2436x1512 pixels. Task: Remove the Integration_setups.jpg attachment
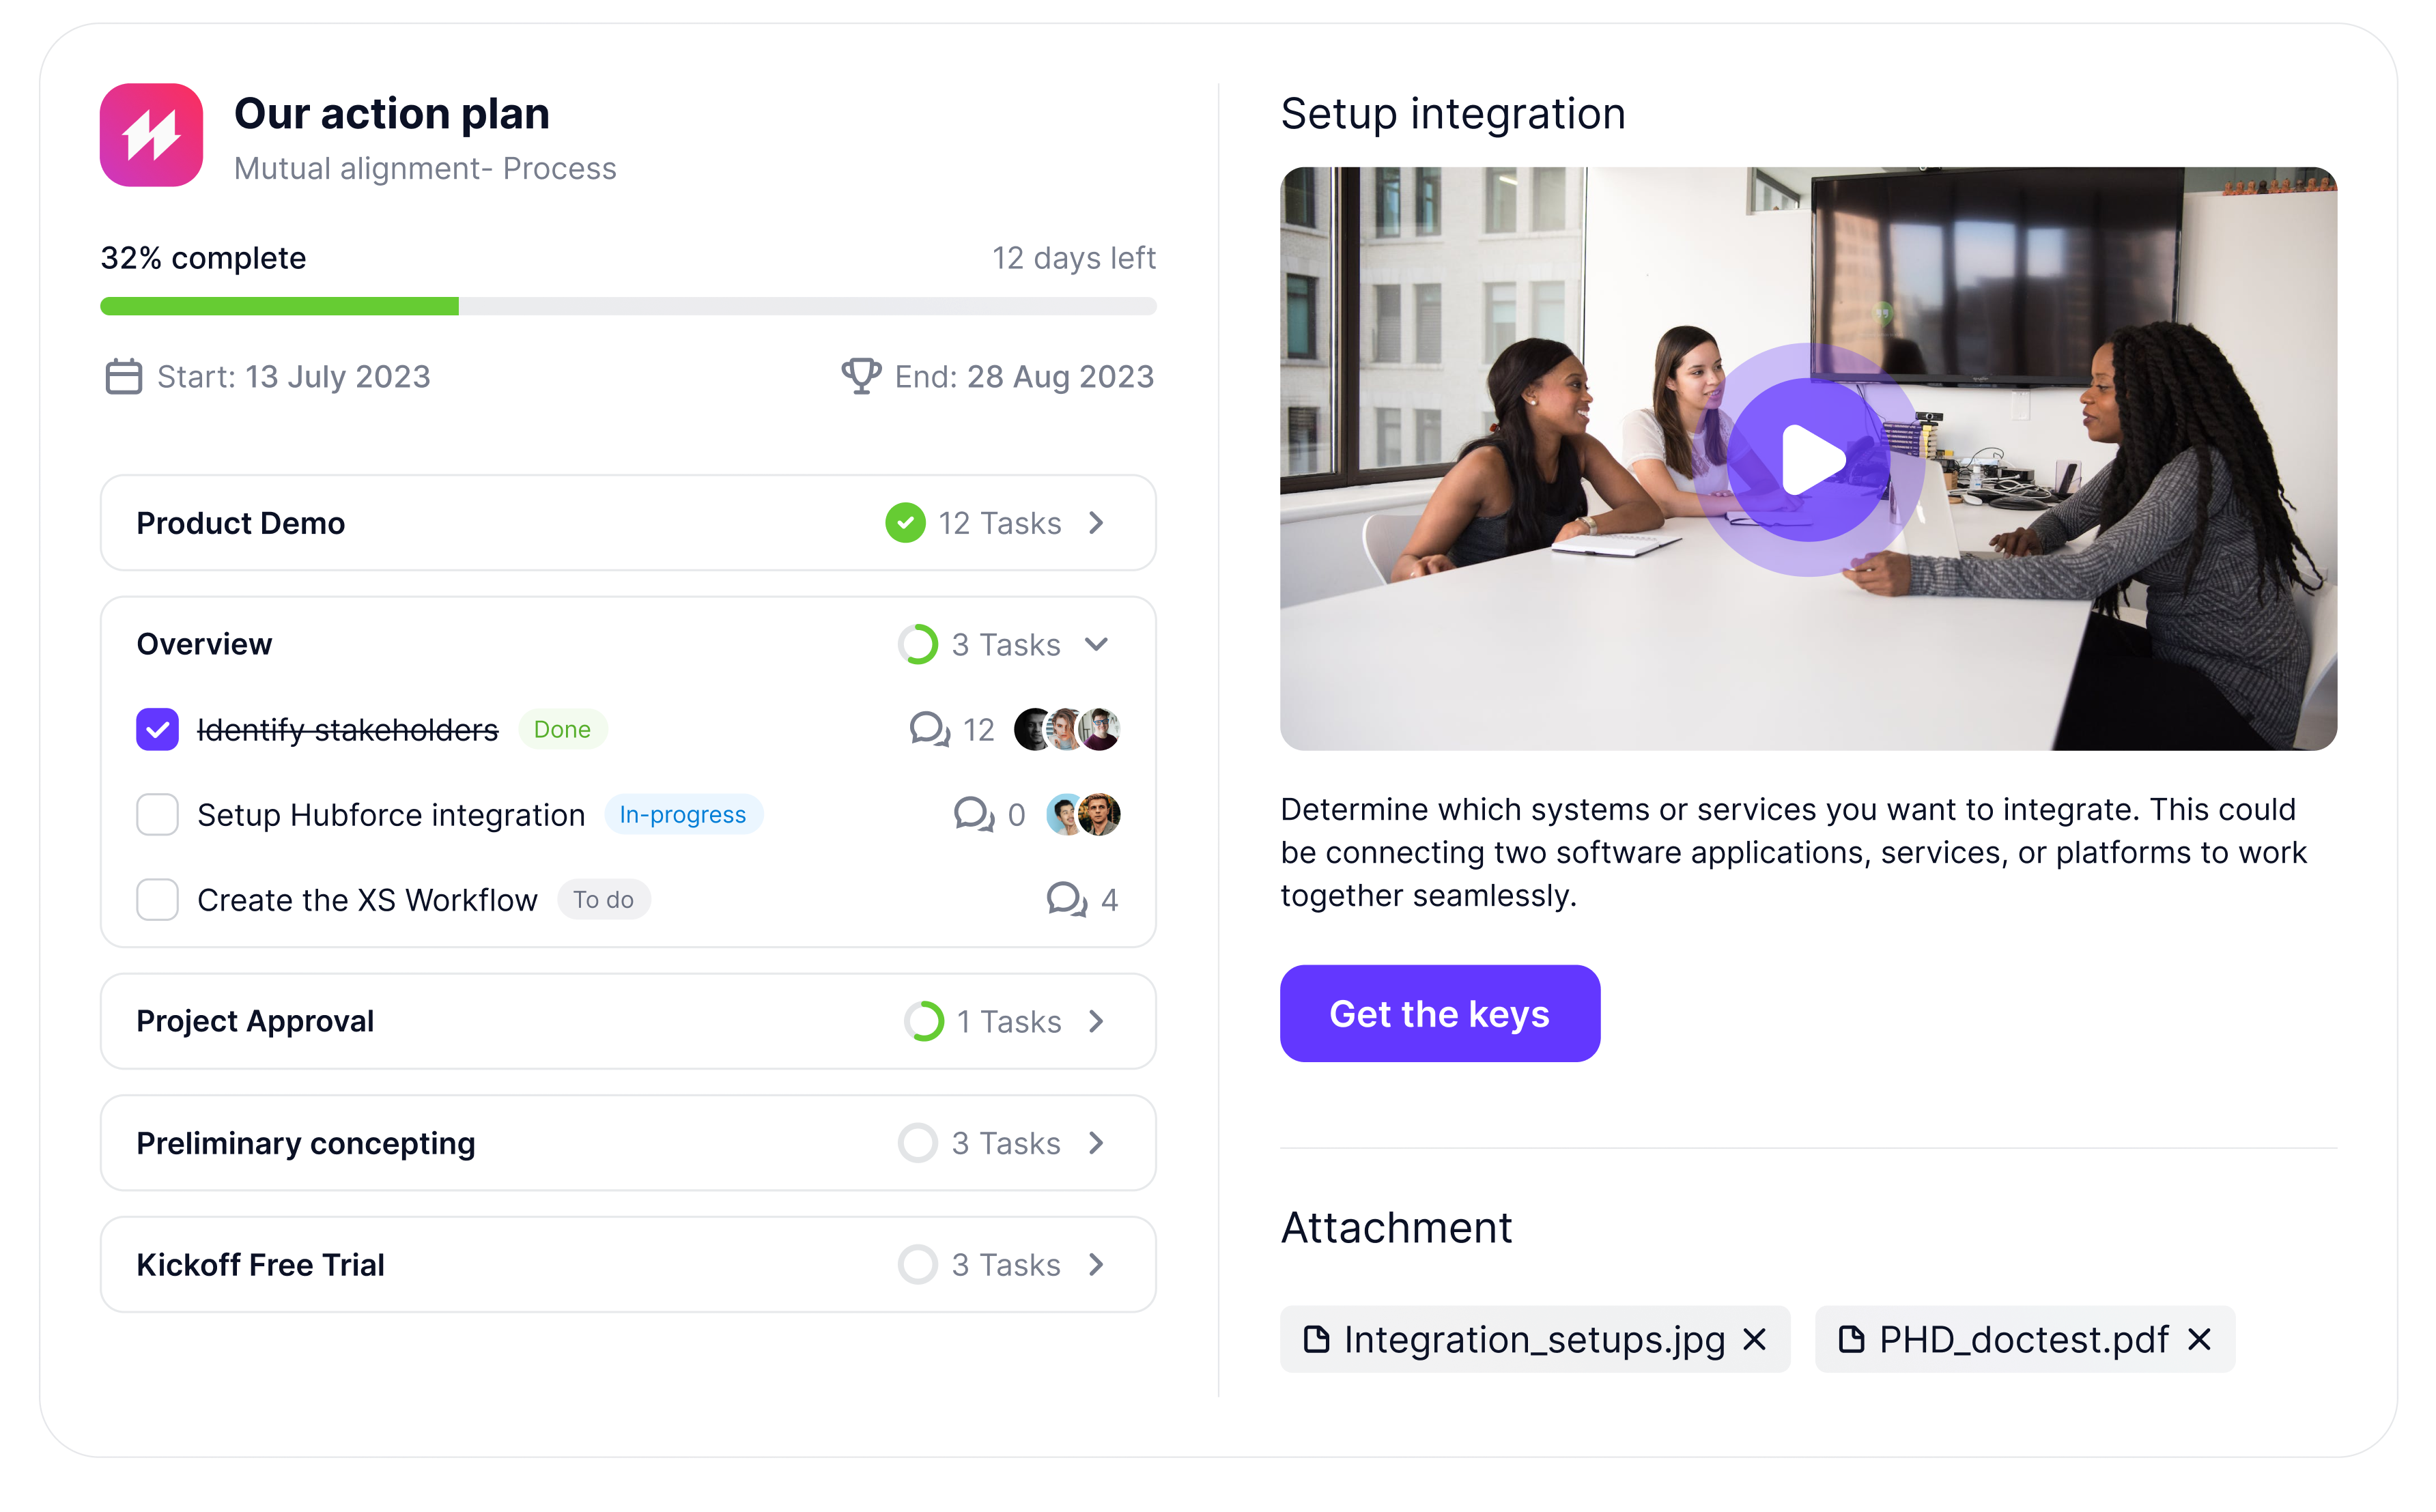click(1755, 1340)
